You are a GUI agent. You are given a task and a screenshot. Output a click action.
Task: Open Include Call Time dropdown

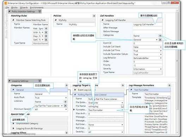tap(161, 51)
